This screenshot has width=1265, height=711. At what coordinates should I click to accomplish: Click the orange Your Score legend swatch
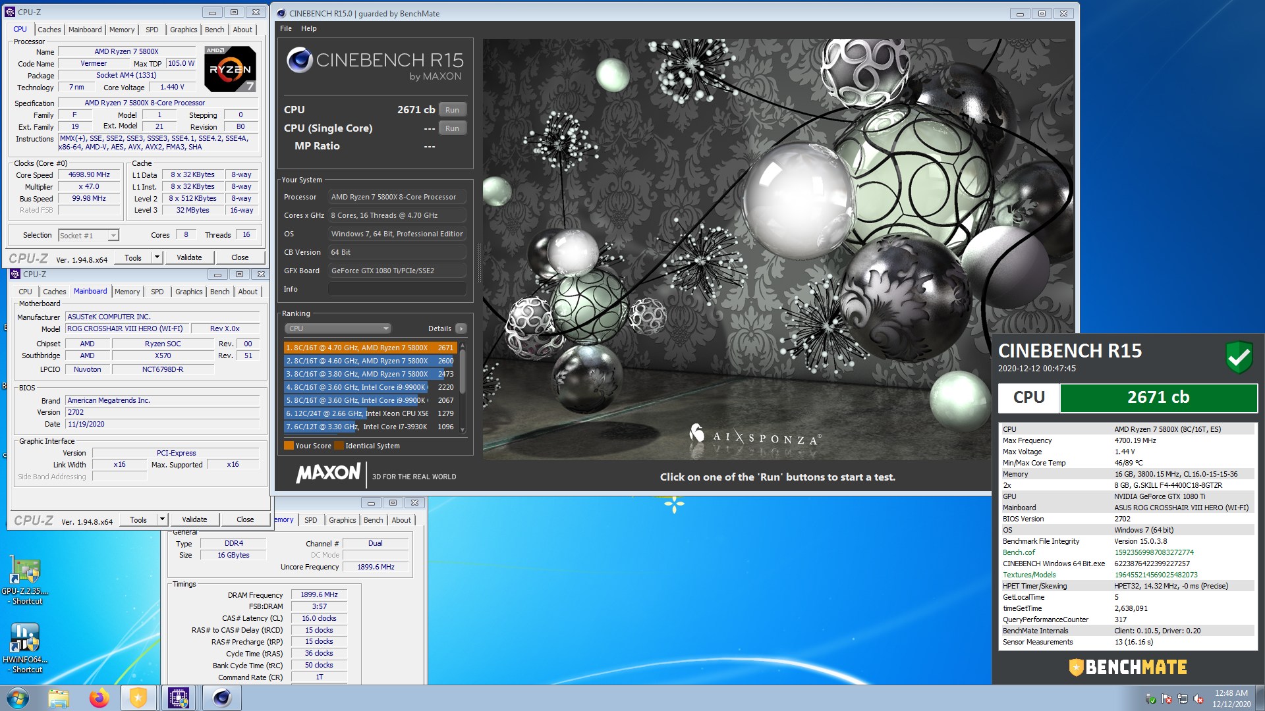289,446
